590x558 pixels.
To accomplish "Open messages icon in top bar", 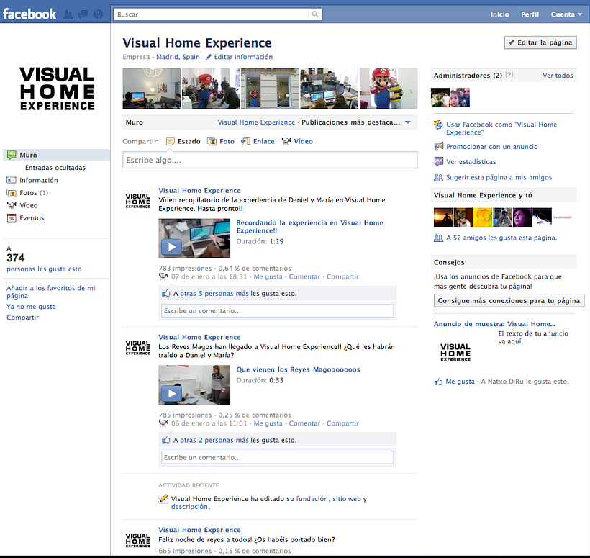I will [83, 14].
